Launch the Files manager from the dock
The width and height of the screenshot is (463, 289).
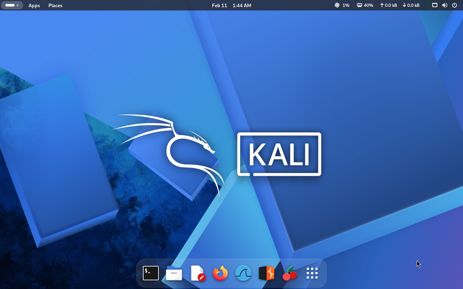174,273
